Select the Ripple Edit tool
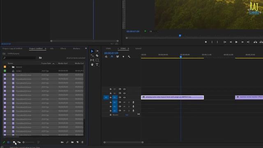 [x=92, y=55]
